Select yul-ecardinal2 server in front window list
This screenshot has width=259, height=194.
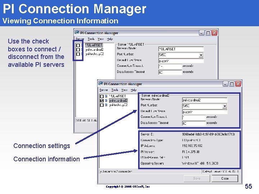(x=118, y=101)
